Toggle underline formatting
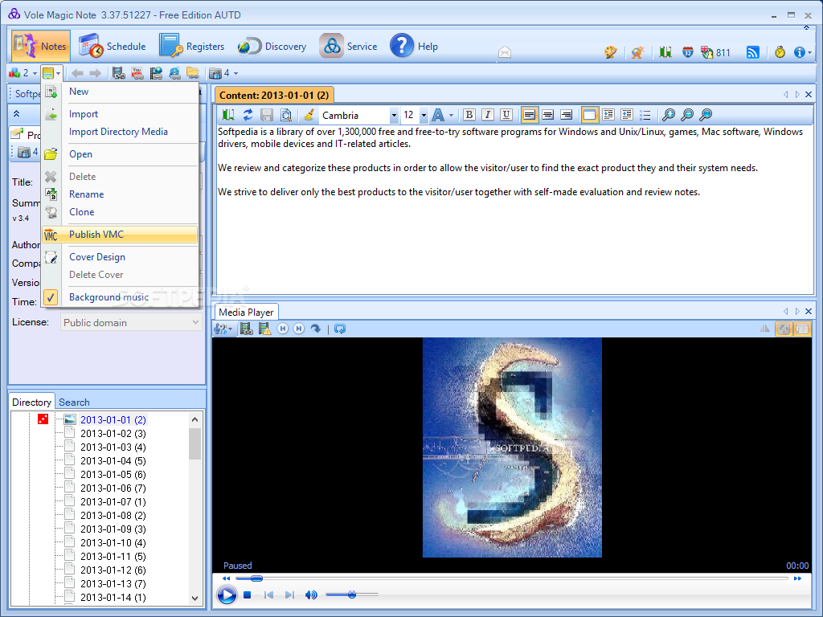Image resolution: width=823 pixels, height=617 pixels. pos(506,114)
